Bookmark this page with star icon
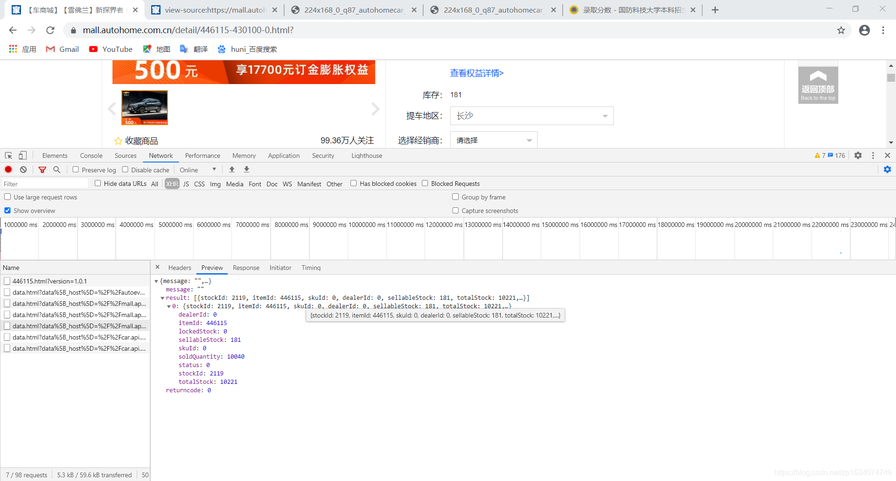 point(841,30)
